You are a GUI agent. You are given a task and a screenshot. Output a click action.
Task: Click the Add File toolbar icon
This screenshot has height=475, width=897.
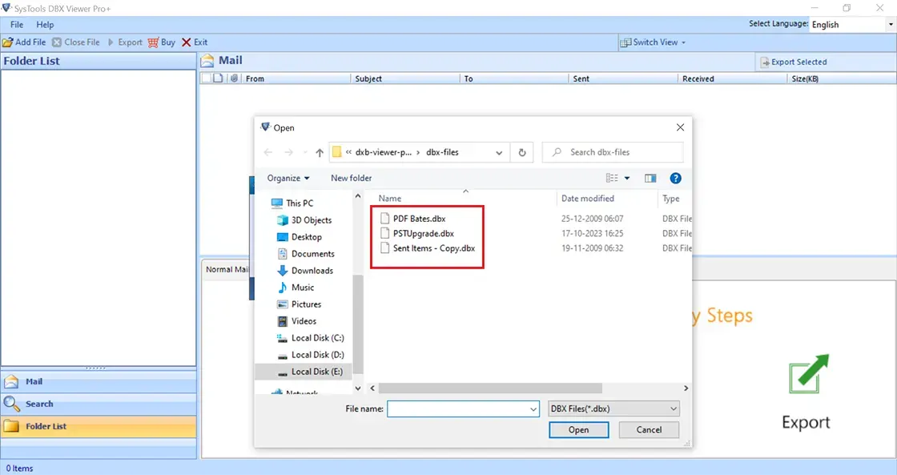7,42
